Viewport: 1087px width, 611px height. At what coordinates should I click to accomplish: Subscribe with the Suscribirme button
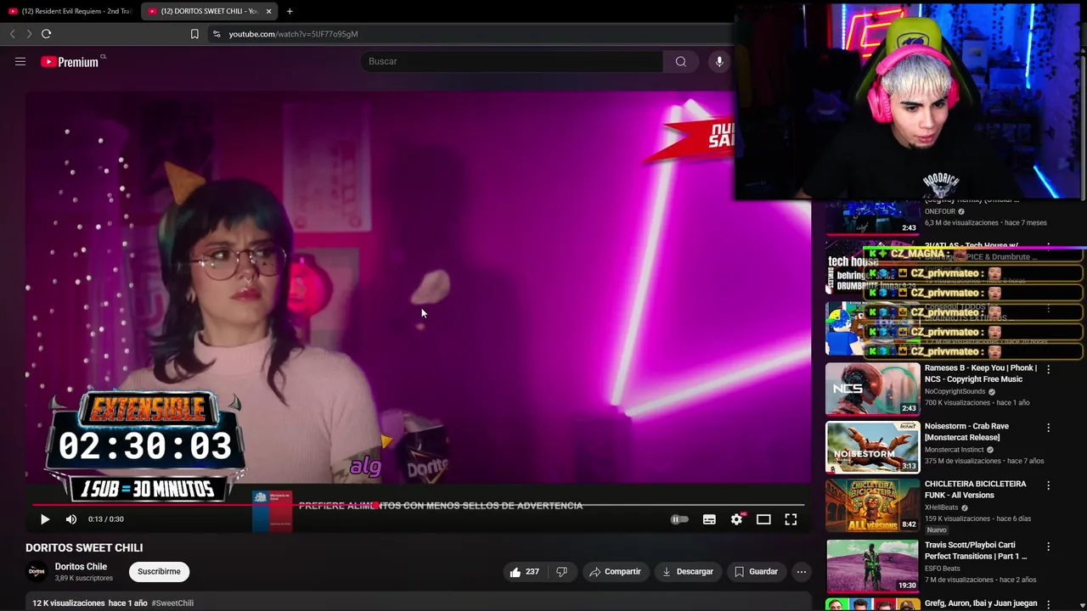(x=159, y=572)
